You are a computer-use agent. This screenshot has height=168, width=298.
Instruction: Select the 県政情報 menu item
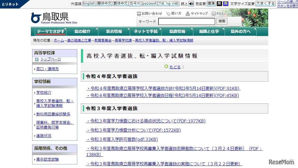click(177, 31)
